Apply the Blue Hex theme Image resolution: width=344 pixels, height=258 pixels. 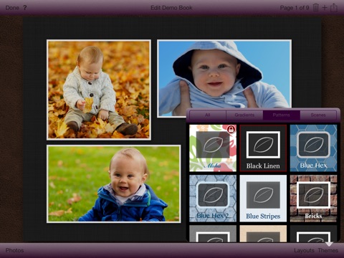coord(313,148)
